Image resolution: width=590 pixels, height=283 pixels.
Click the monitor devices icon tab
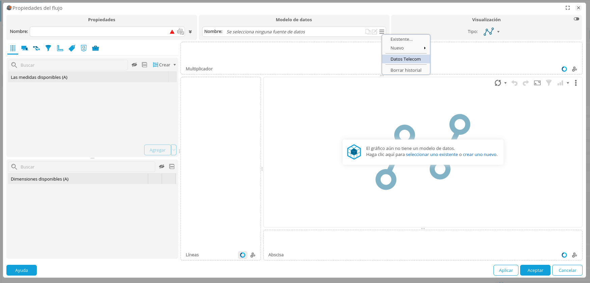(25, 48)
